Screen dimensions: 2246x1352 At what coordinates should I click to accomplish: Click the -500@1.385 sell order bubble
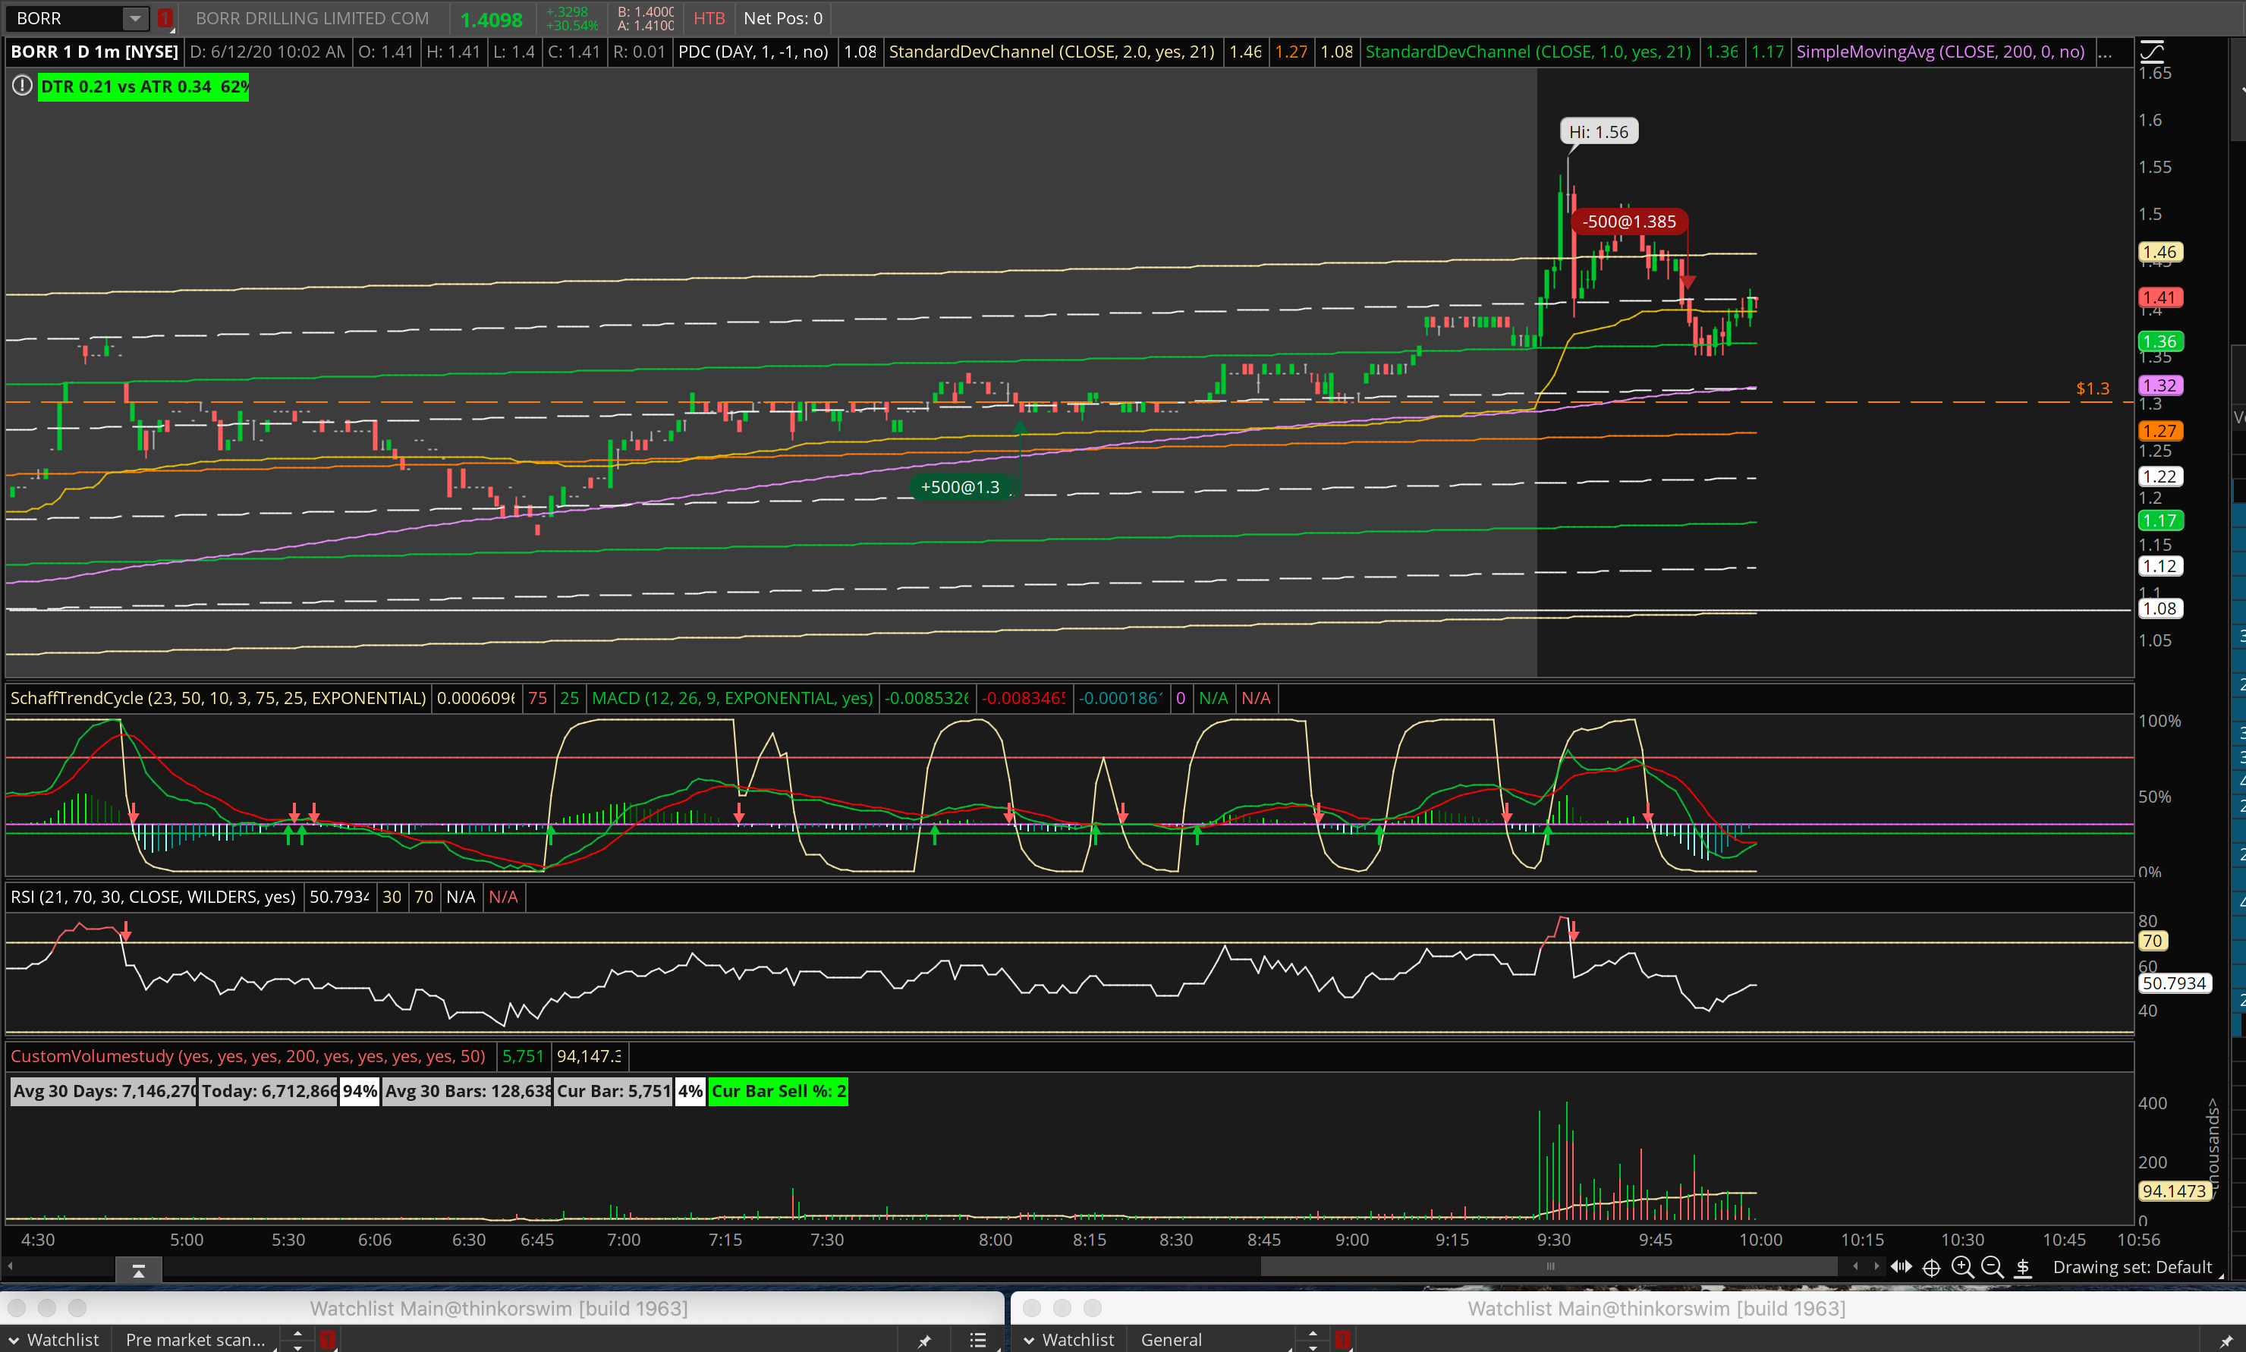pos(1629,222)
